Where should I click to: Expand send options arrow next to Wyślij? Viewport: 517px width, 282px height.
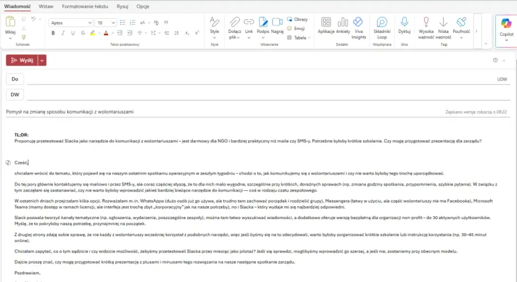click(42, 61)
